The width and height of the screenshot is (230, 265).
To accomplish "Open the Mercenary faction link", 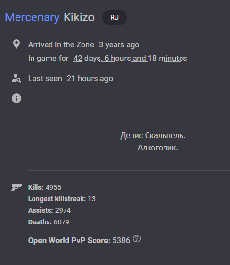I will click(x=32, y=17).
